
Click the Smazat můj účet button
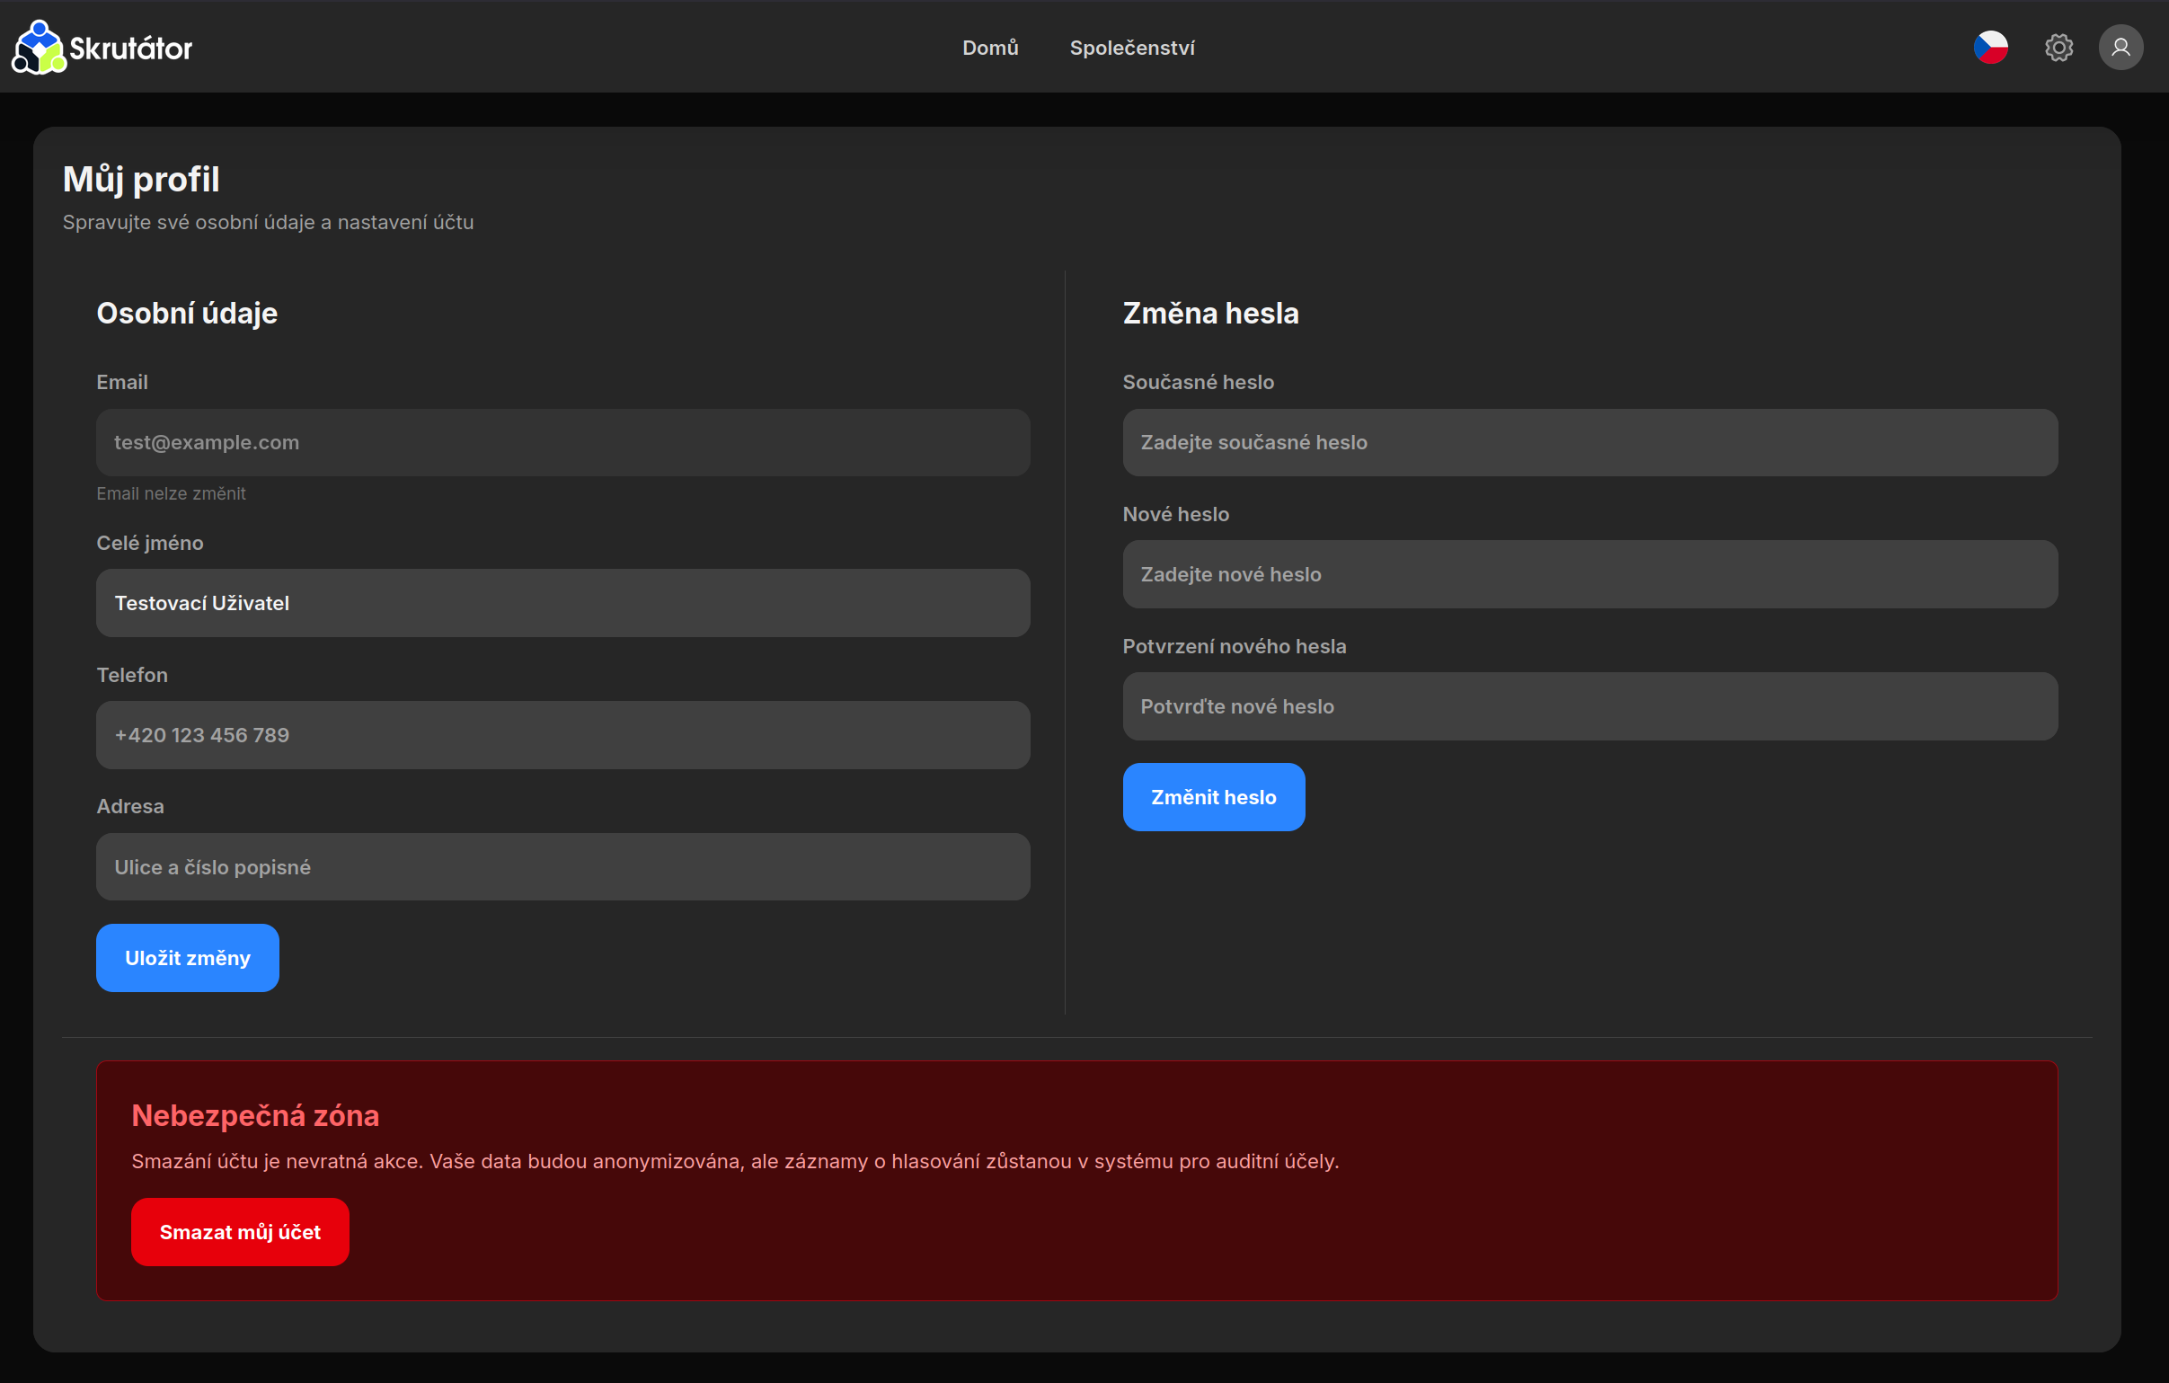coord(240,1232)
